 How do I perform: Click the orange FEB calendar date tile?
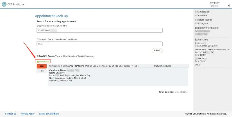(41, 66)
